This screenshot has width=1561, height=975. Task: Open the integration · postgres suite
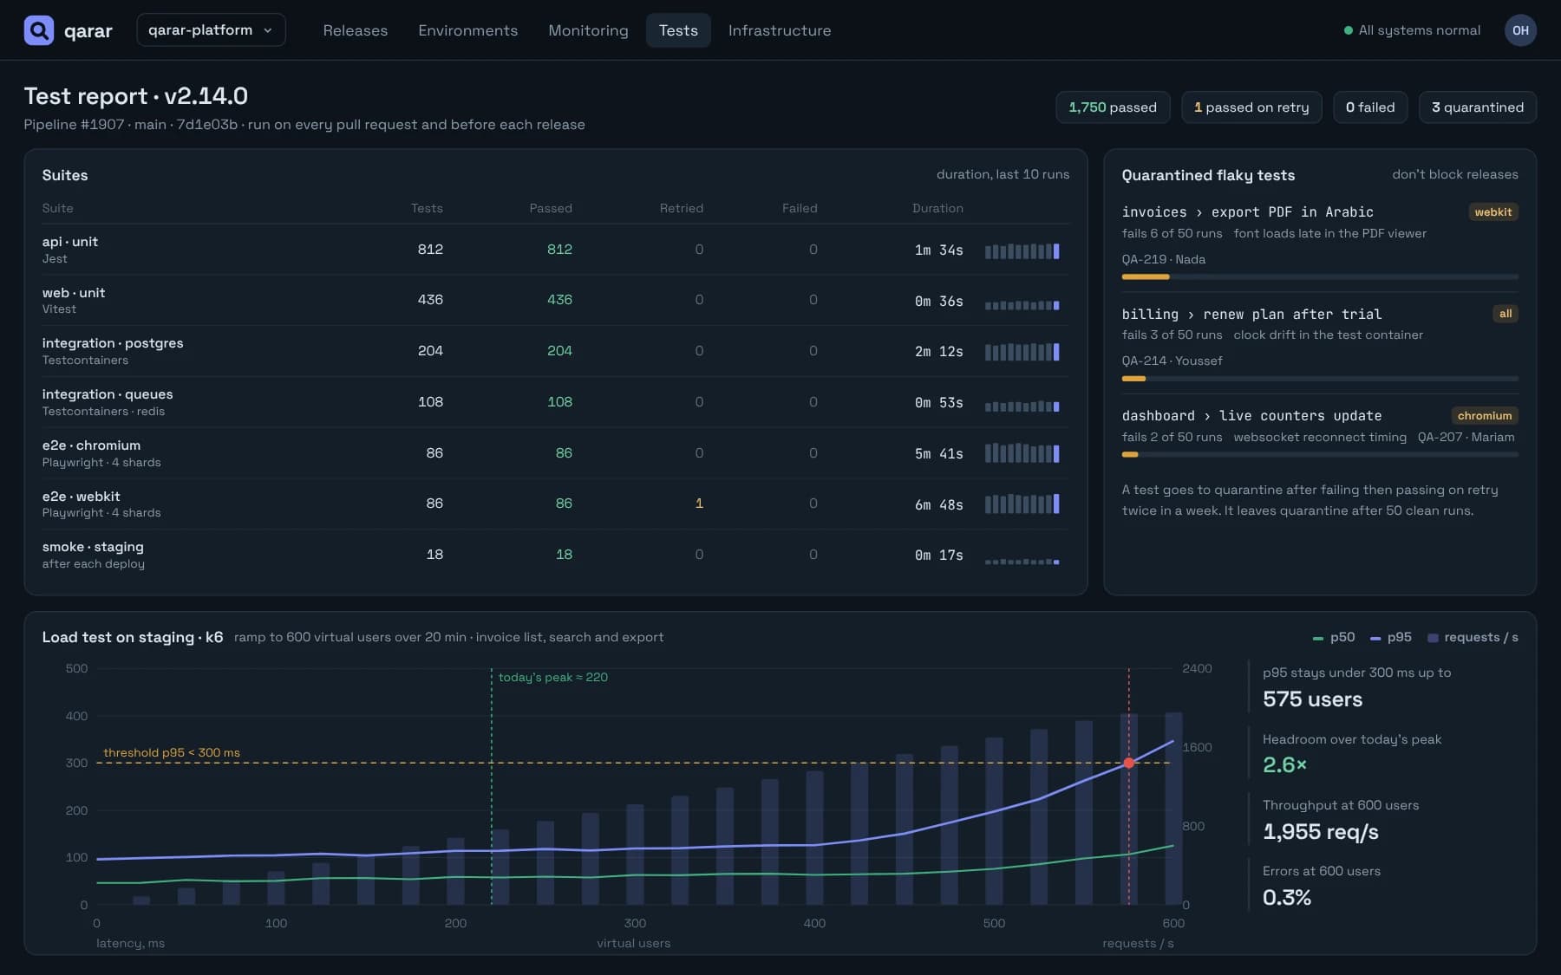(555, 351)
